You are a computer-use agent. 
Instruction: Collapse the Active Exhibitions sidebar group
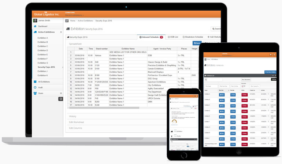pos(61,32)
